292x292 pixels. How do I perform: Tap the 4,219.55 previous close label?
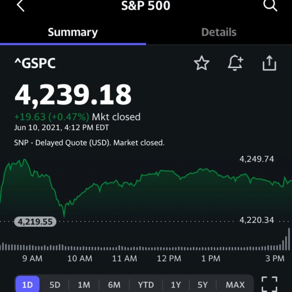(35, 221)
